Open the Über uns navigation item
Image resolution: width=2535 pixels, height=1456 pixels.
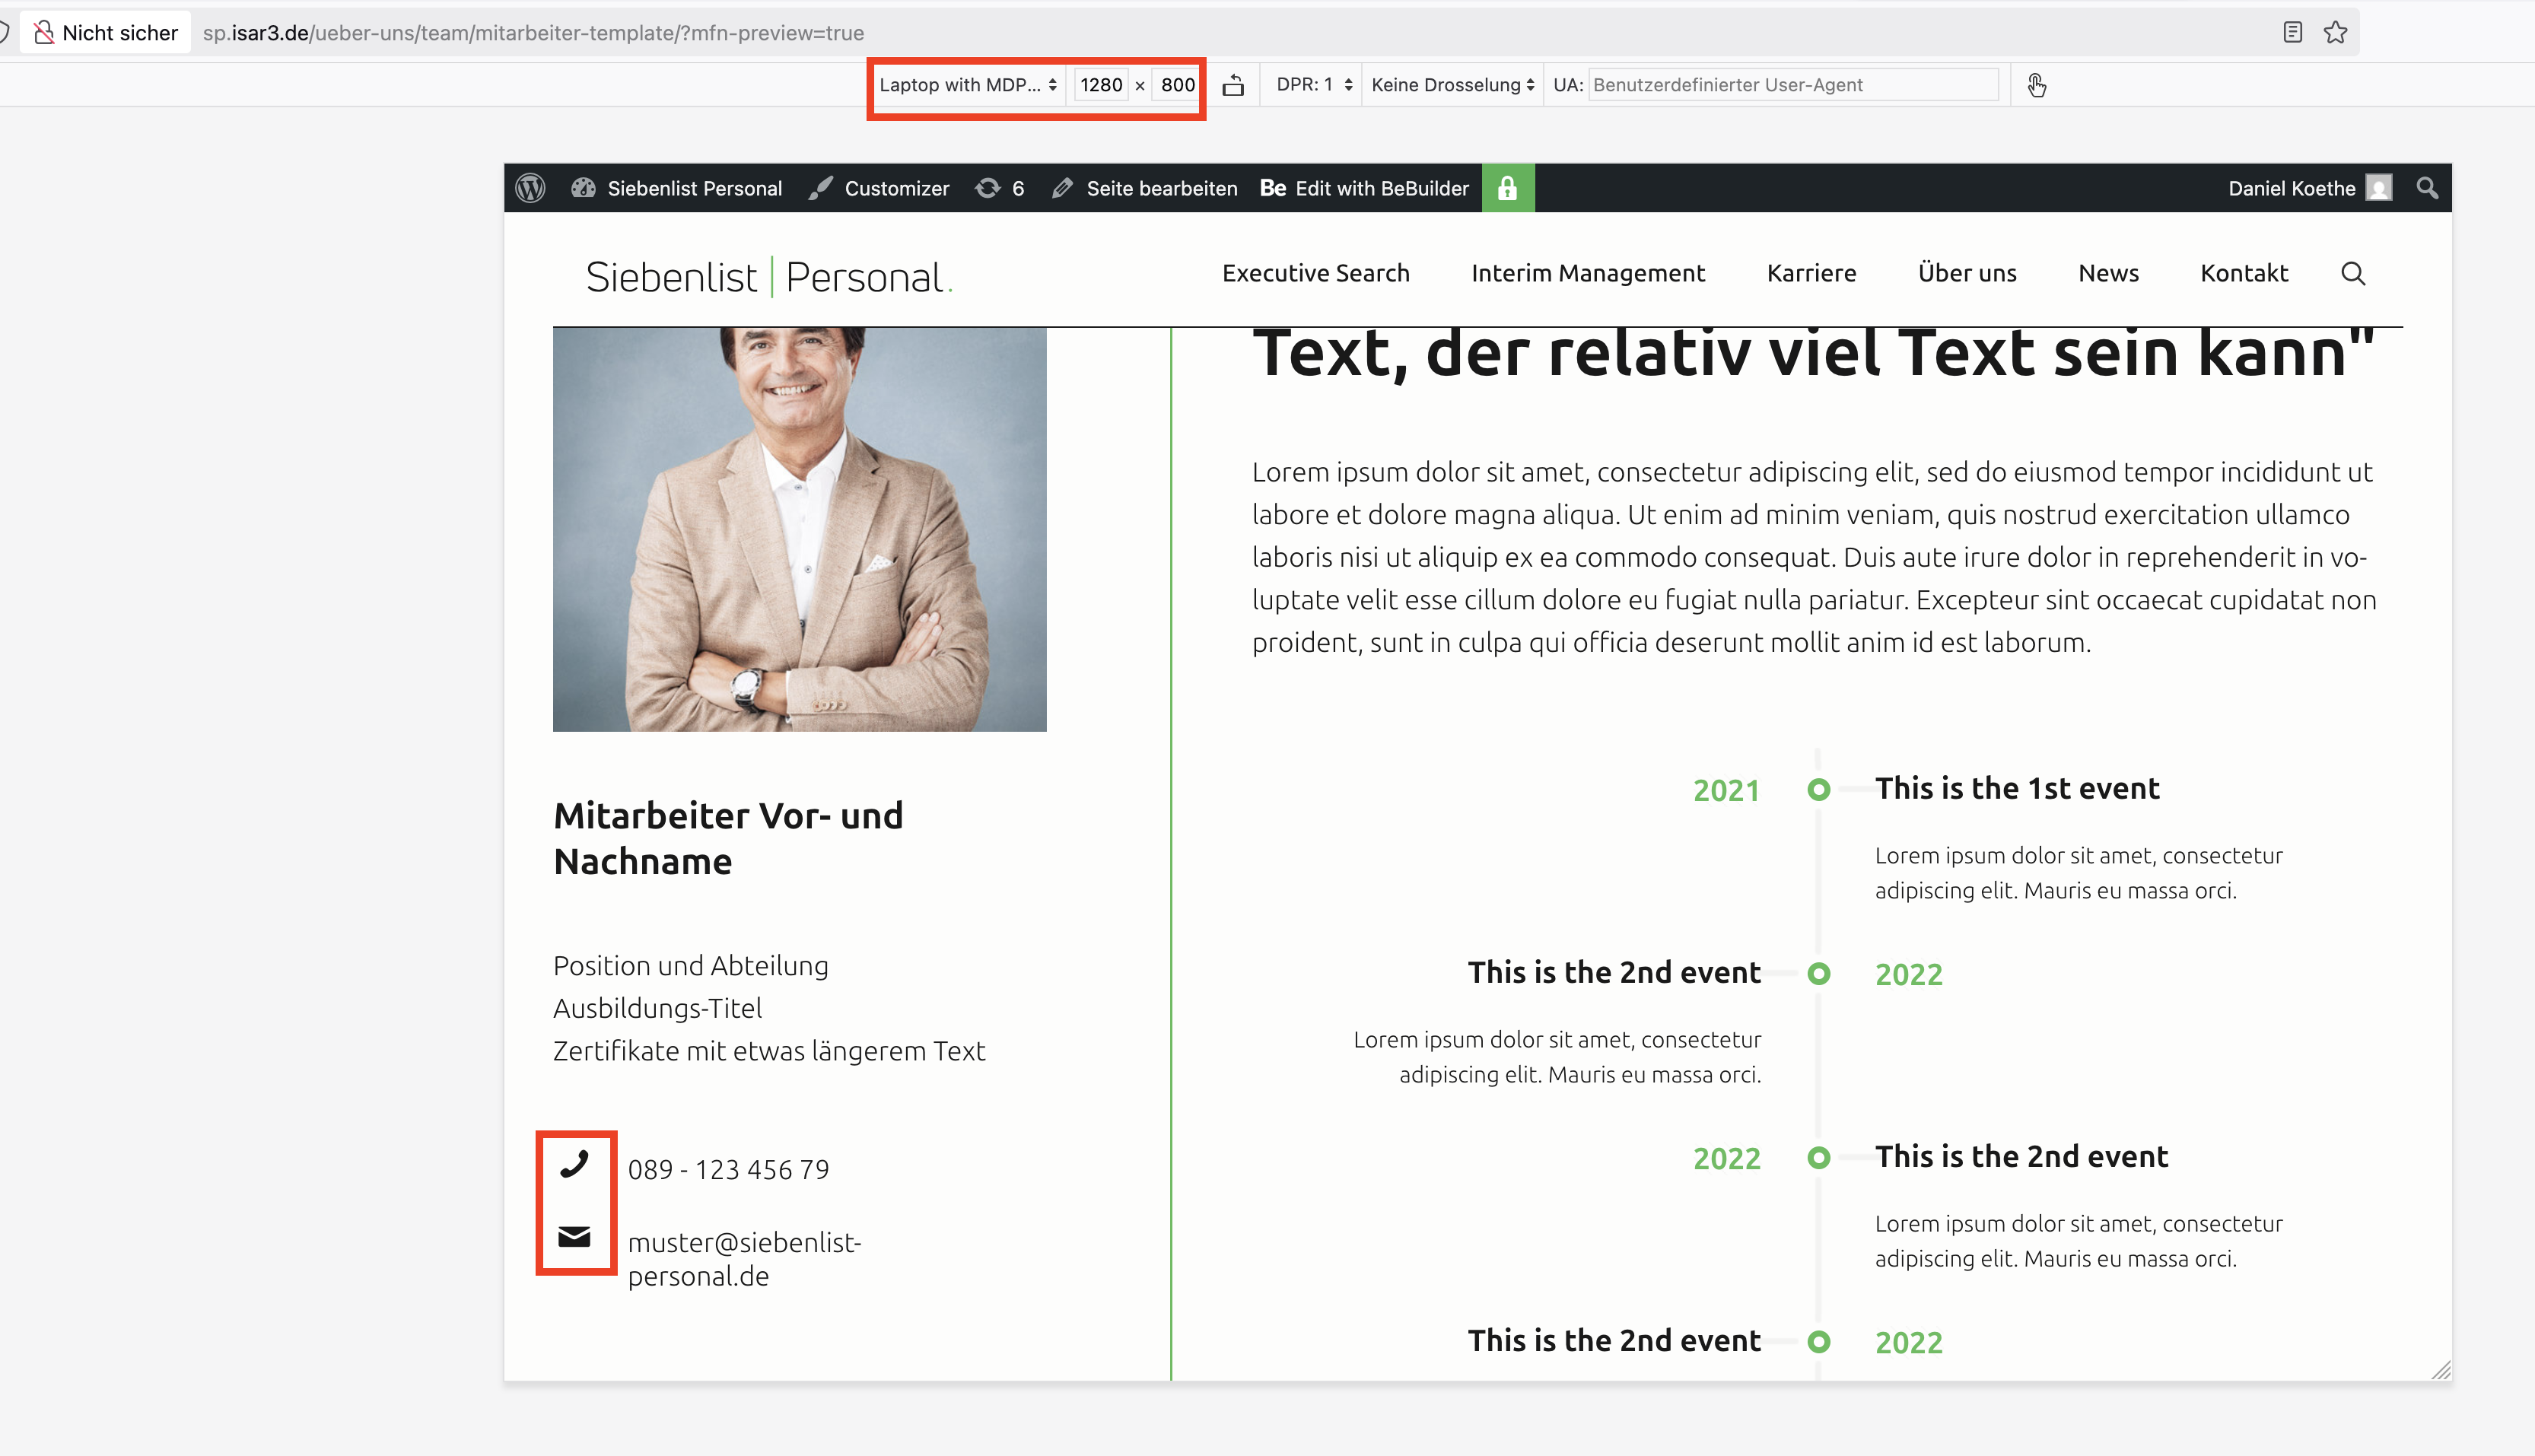click(x=1966, y=273)
